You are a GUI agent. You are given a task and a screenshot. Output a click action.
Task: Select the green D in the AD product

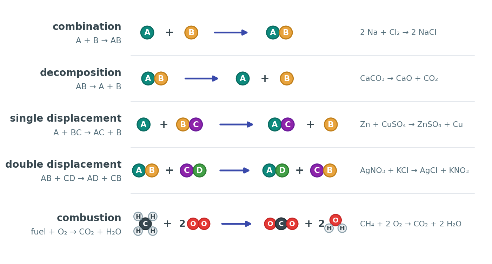(x=282, y=170)
